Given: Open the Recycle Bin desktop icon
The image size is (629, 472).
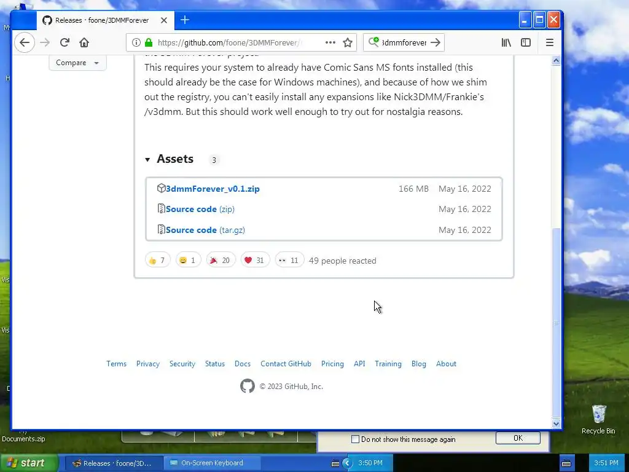Looking at the screenshot, I should pos(598,419).
